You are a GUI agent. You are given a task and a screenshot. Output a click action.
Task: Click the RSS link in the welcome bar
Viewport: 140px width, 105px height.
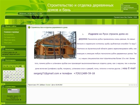[x=135, y=17]
